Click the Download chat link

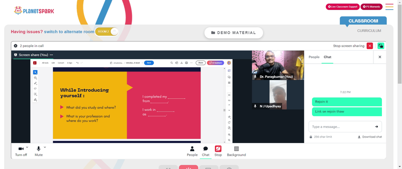(370, 137)
